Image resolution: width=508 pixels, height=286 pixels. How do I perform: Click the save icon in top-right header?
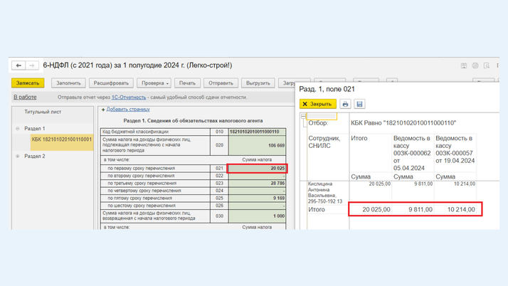click(463, 65)
